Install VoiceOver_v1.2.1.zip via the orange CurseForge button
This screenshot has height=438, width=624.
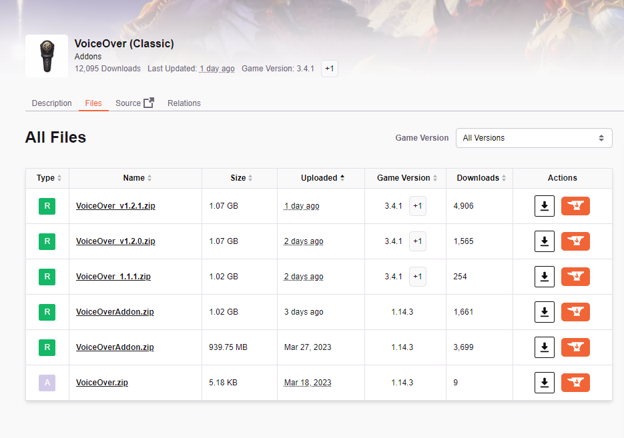pyautogui.click(x=575, y=206)
